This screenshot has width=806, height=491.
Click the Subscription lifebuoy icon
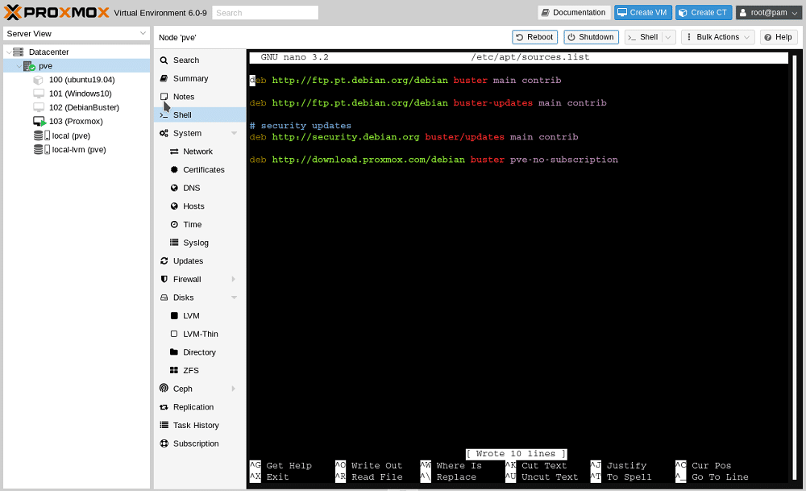point(164,443)
